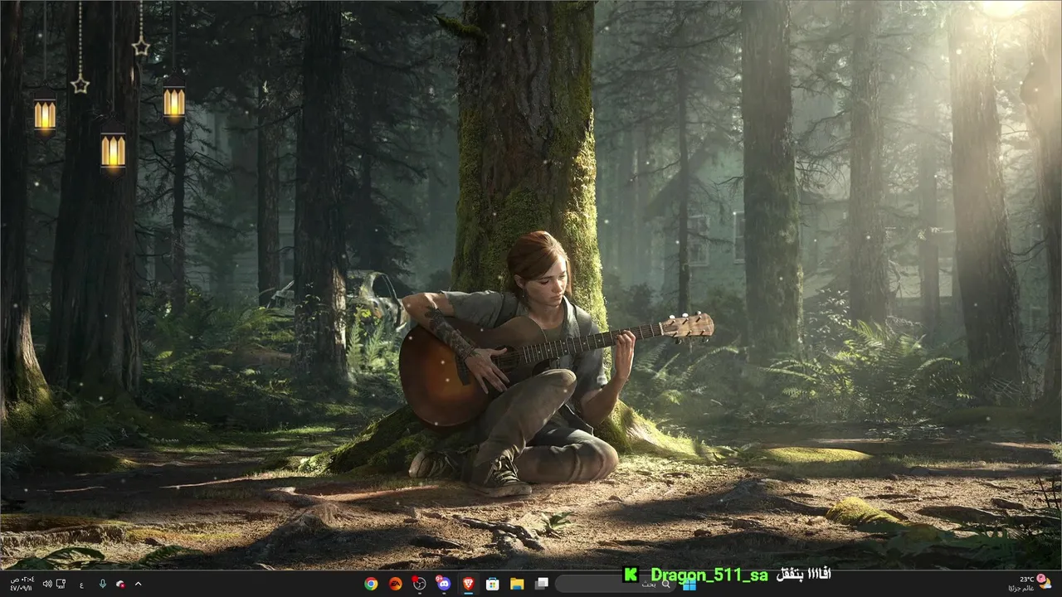This screenshot has width=1062, height=597.
Task: Show hidden system tray icons
Action: click(138, 584)
